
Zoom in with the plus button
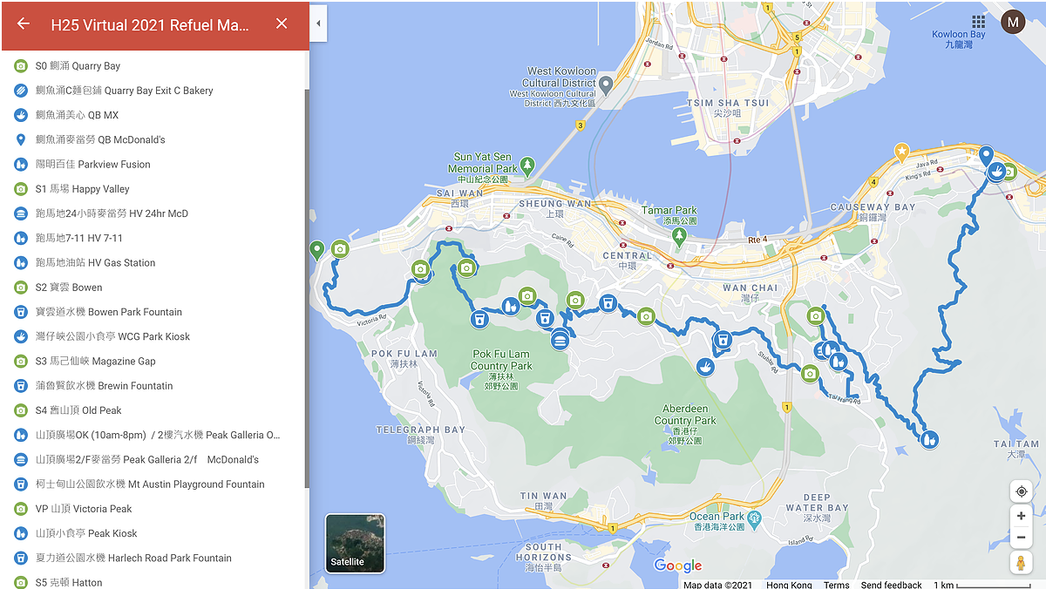coord(1021,516)
